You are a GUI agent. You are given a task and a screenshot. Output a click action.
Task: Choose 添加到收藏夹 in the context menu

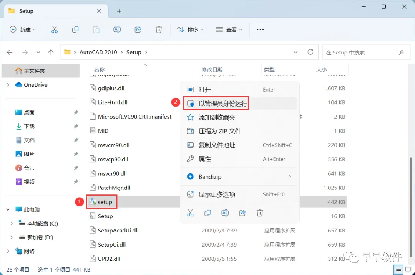(x=240, y=117)
